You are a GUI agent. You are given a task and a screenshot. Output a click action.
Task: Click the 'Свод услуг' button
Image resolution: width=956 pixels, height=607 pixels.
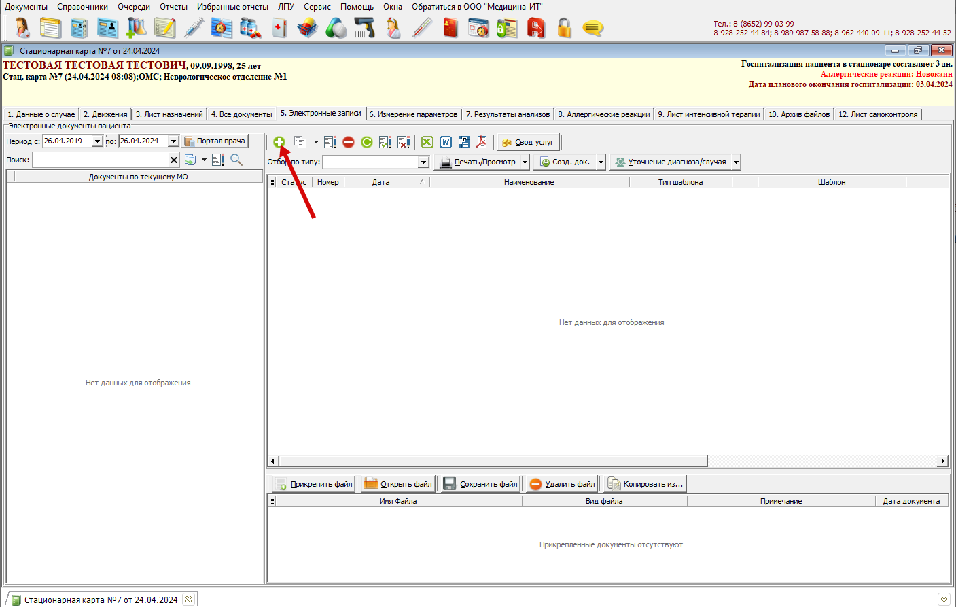[x=528, y=142]
